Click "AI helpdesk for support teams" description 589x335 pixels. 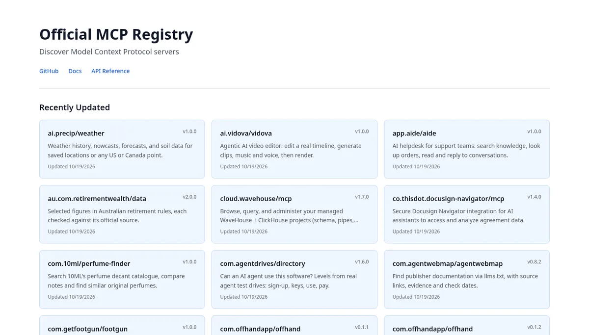click(466, 151)
